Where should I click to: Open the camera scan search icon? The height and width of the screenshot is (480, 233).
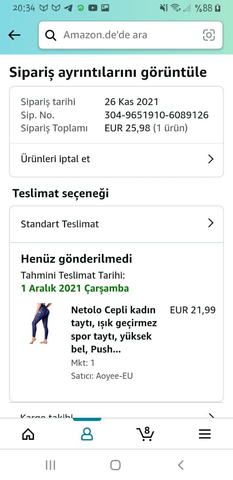point(209,35)
